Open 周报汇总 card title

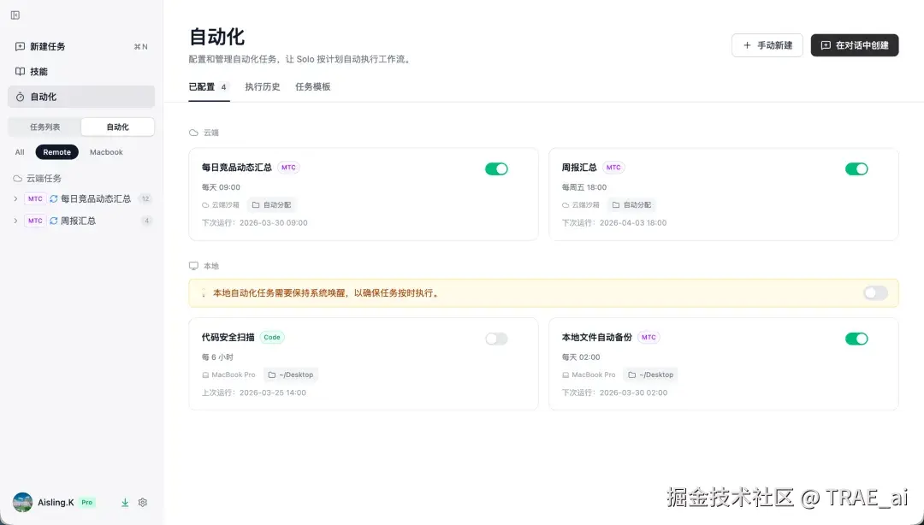click(579, 168)
